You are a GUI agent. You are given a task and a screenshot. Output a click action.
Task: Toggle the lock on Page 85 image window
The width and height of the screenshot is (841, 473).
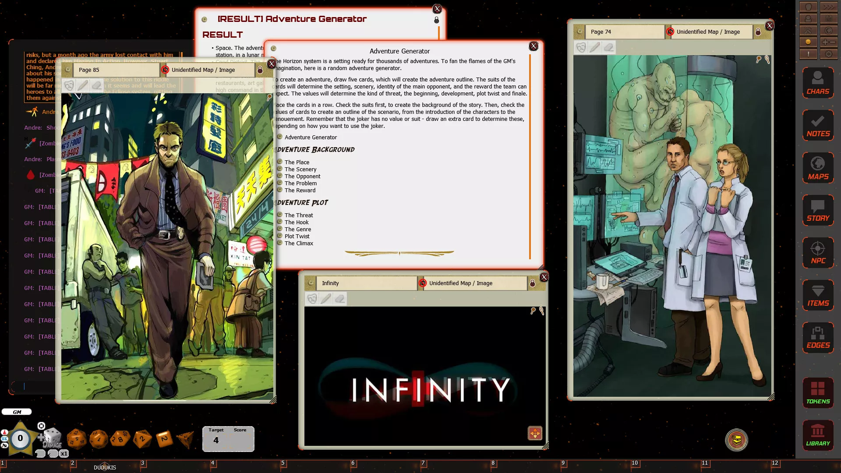pos(260,70)
